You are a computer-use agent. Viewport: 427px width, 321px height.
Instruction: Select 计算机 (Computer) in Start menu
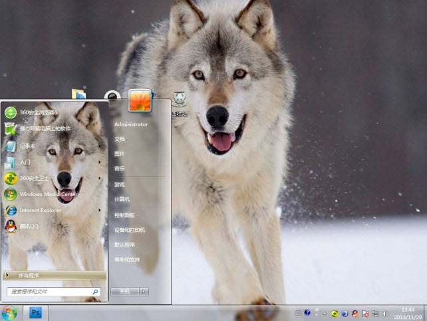[x=122, y=199]
